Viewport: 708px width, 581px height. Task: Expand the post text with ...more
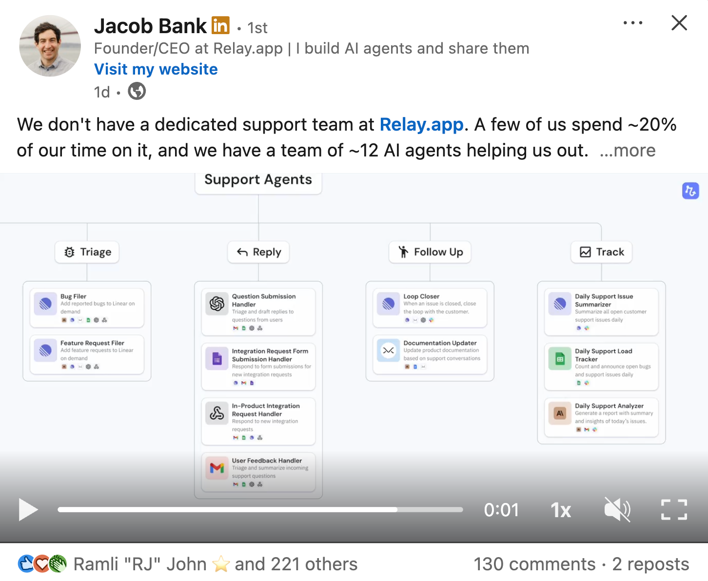click(x=628, y=151)
